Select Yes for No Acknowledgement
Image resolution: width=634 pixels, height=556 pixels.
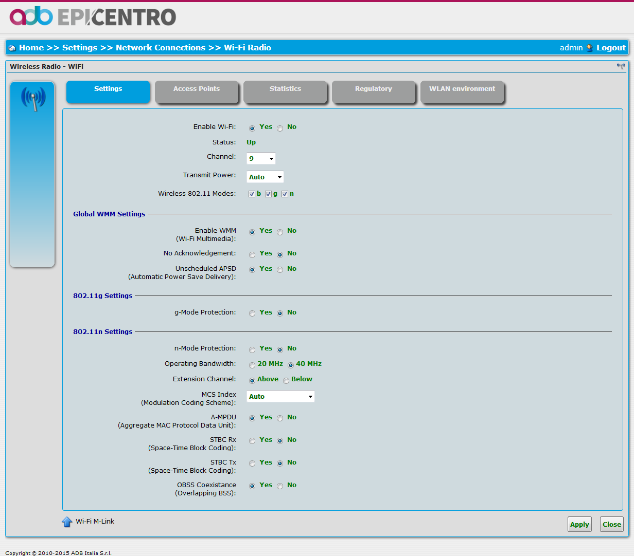click(x=252, y=255)
